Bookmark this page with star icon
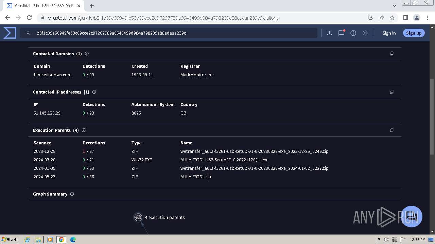435x244 pixels. (x=392, y=18)
